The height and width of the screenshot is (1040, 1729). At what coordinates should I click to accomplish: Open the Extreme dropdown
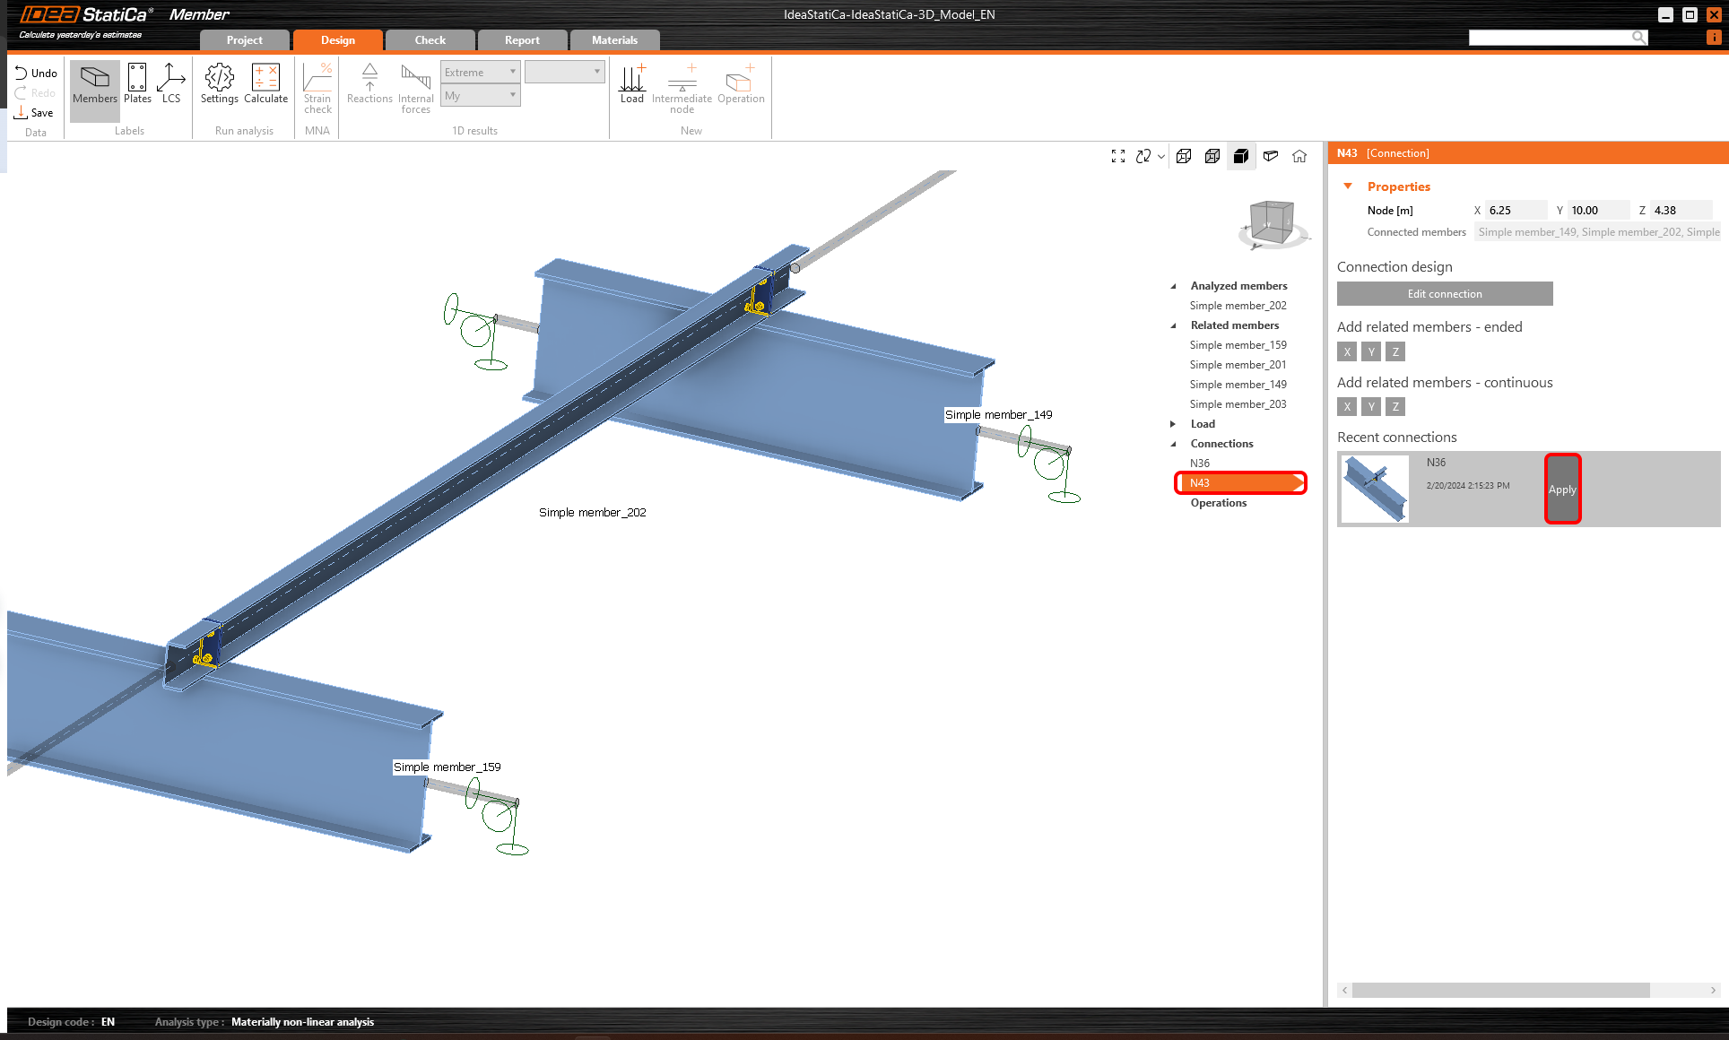pyautogui.click(x=481, y=72)
